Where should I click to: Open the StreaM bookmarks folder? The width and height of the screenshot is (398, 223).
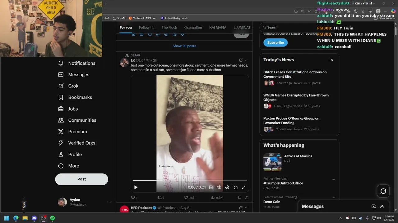point(119,18)
